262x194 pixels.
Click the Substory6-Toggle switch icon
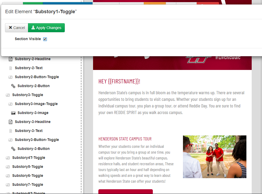click(x=8, y=176)
